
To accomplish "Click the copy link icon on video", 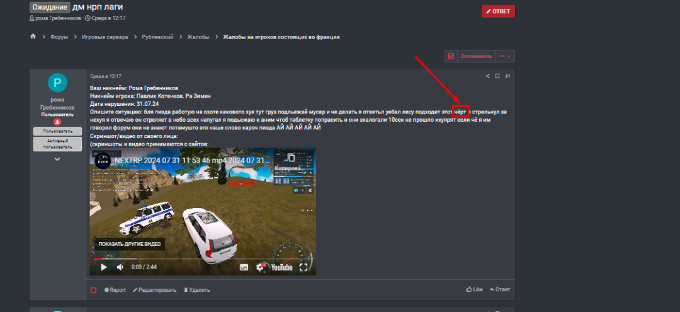I will [x=290, y=158].
